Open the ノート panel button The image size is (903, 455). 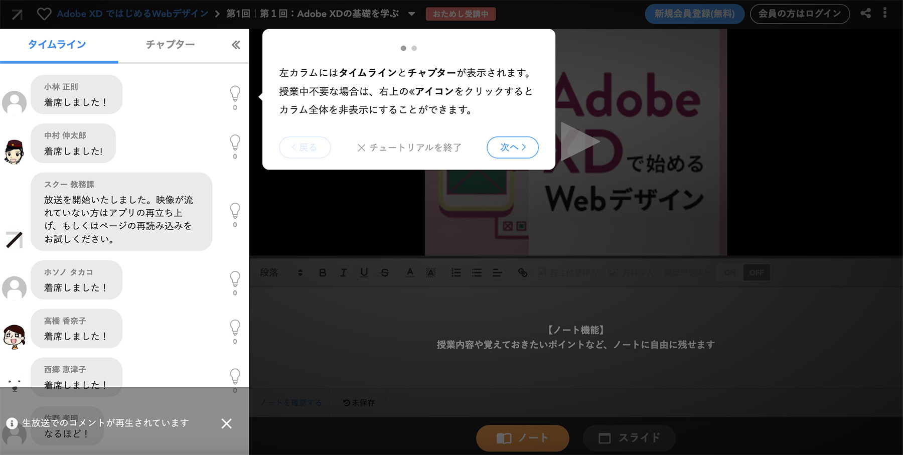click(522, 438)
